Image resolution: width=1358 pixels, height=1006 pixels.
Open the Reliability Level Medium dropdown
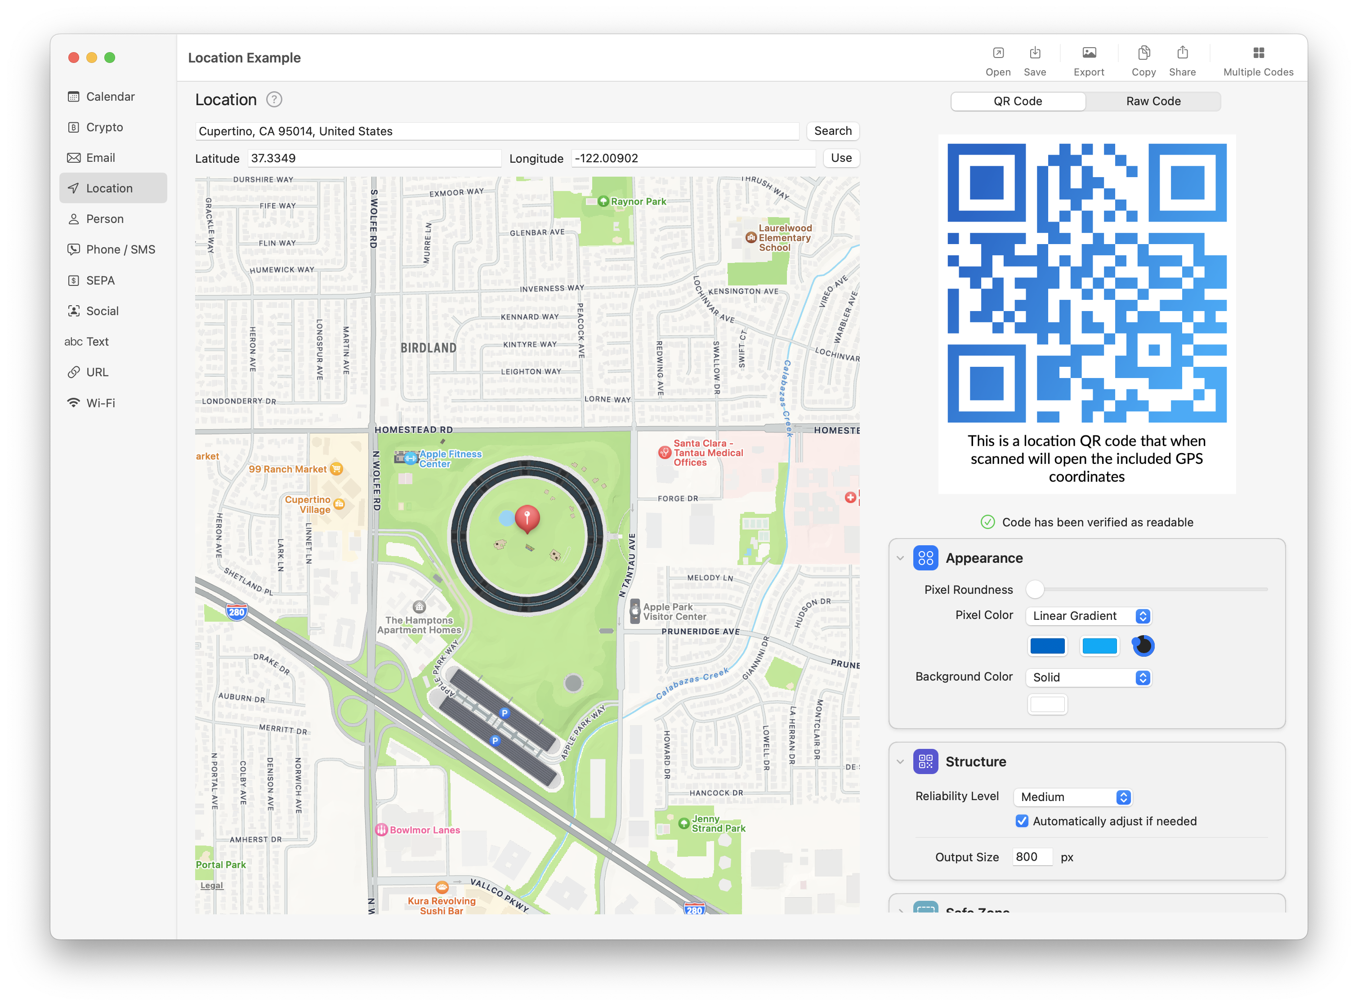[1073, 797]
